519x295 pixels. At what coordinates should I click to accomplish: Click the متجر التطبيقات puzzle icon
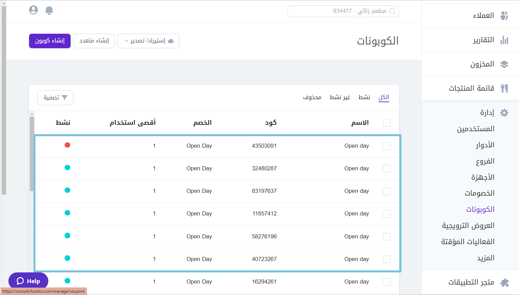[x=504, y=282]
